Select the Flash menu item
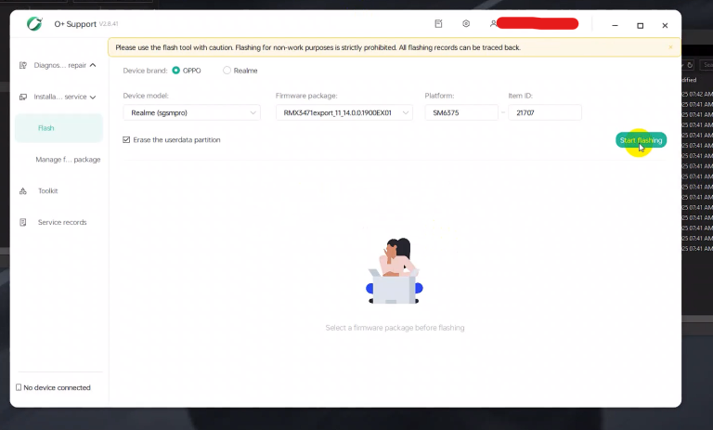The width and height of the screenshot is (713, 430). point(46,128)
